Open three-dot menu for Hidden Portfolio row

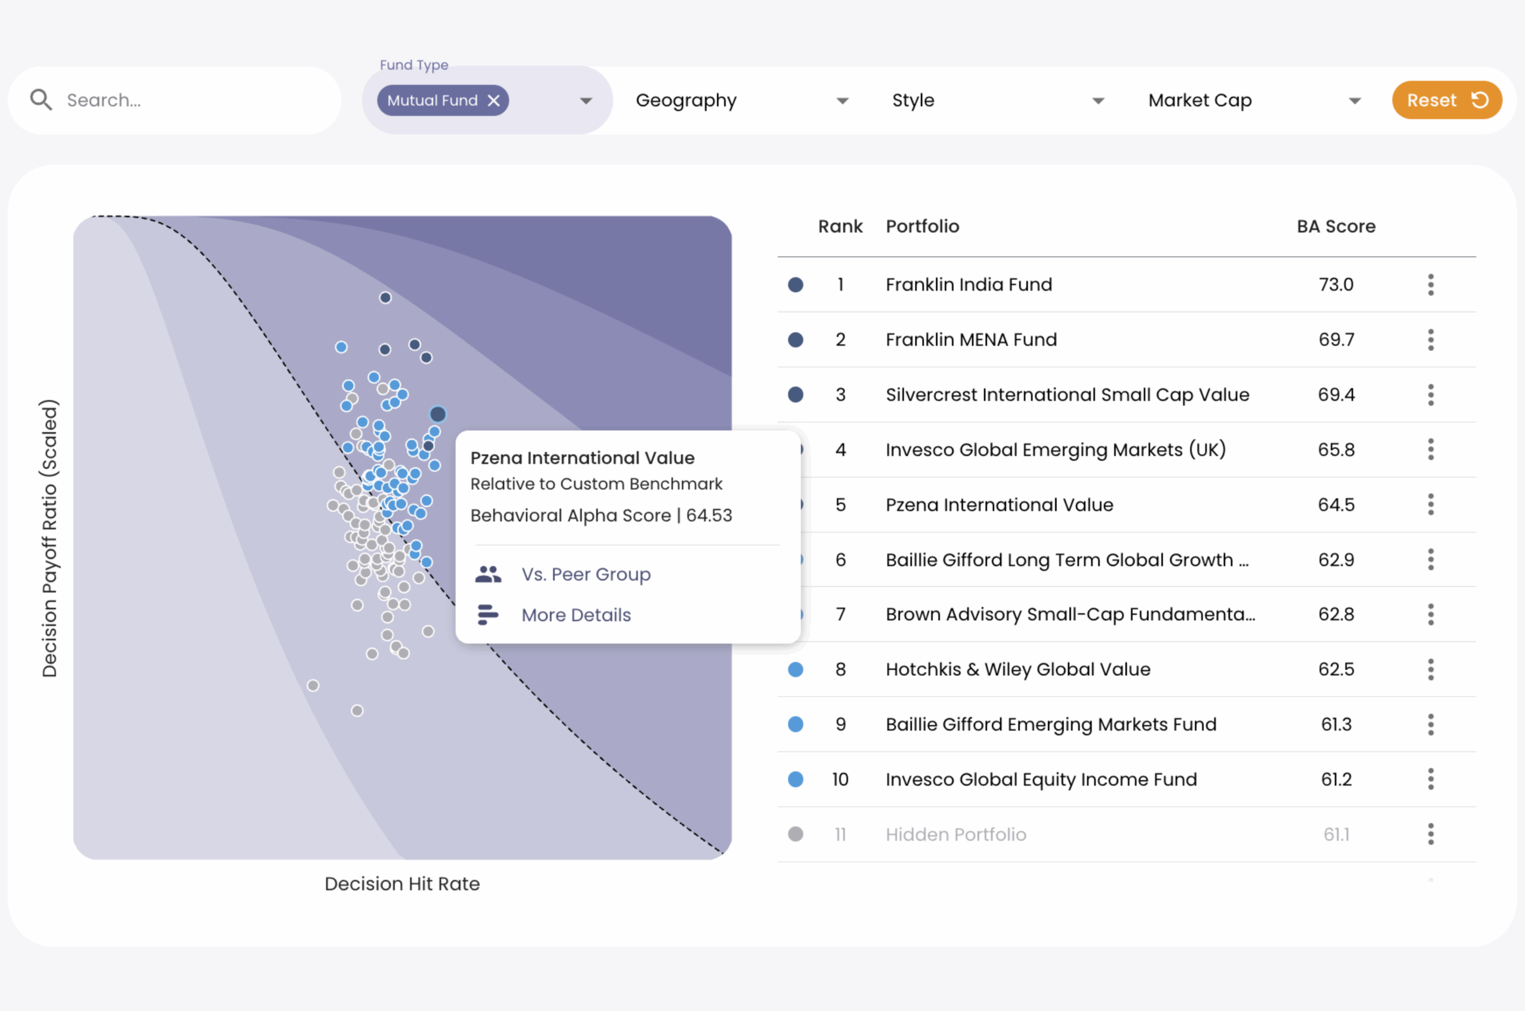click(x=1431, y=834)
